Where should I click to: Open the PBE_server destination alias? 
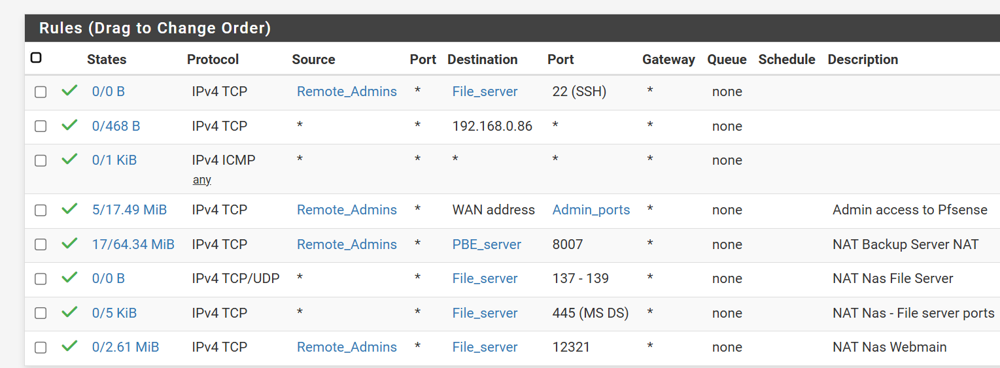[487, 244]
